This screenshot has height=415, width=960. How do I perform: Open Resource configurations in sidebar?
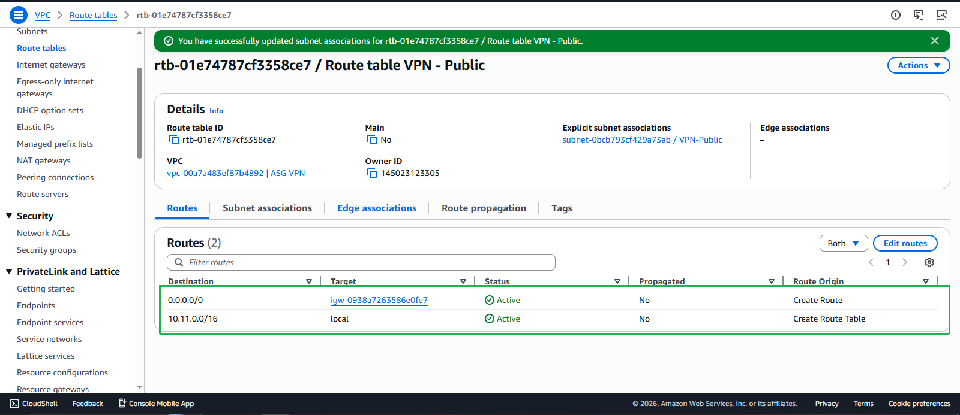point(62,372)
